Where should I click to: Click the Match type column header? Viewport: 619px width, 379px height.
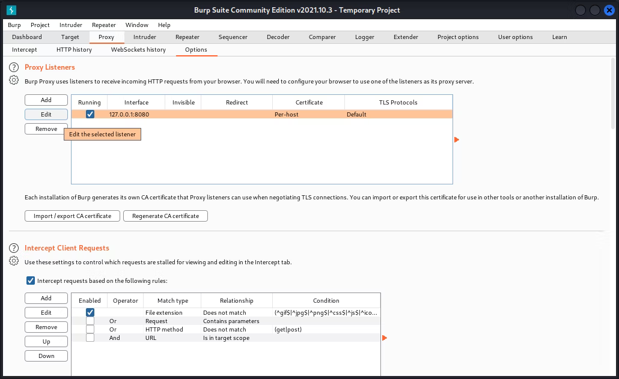coord(172,300)
